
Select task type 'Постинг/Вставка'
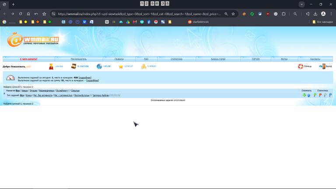(x=82, y=95)
